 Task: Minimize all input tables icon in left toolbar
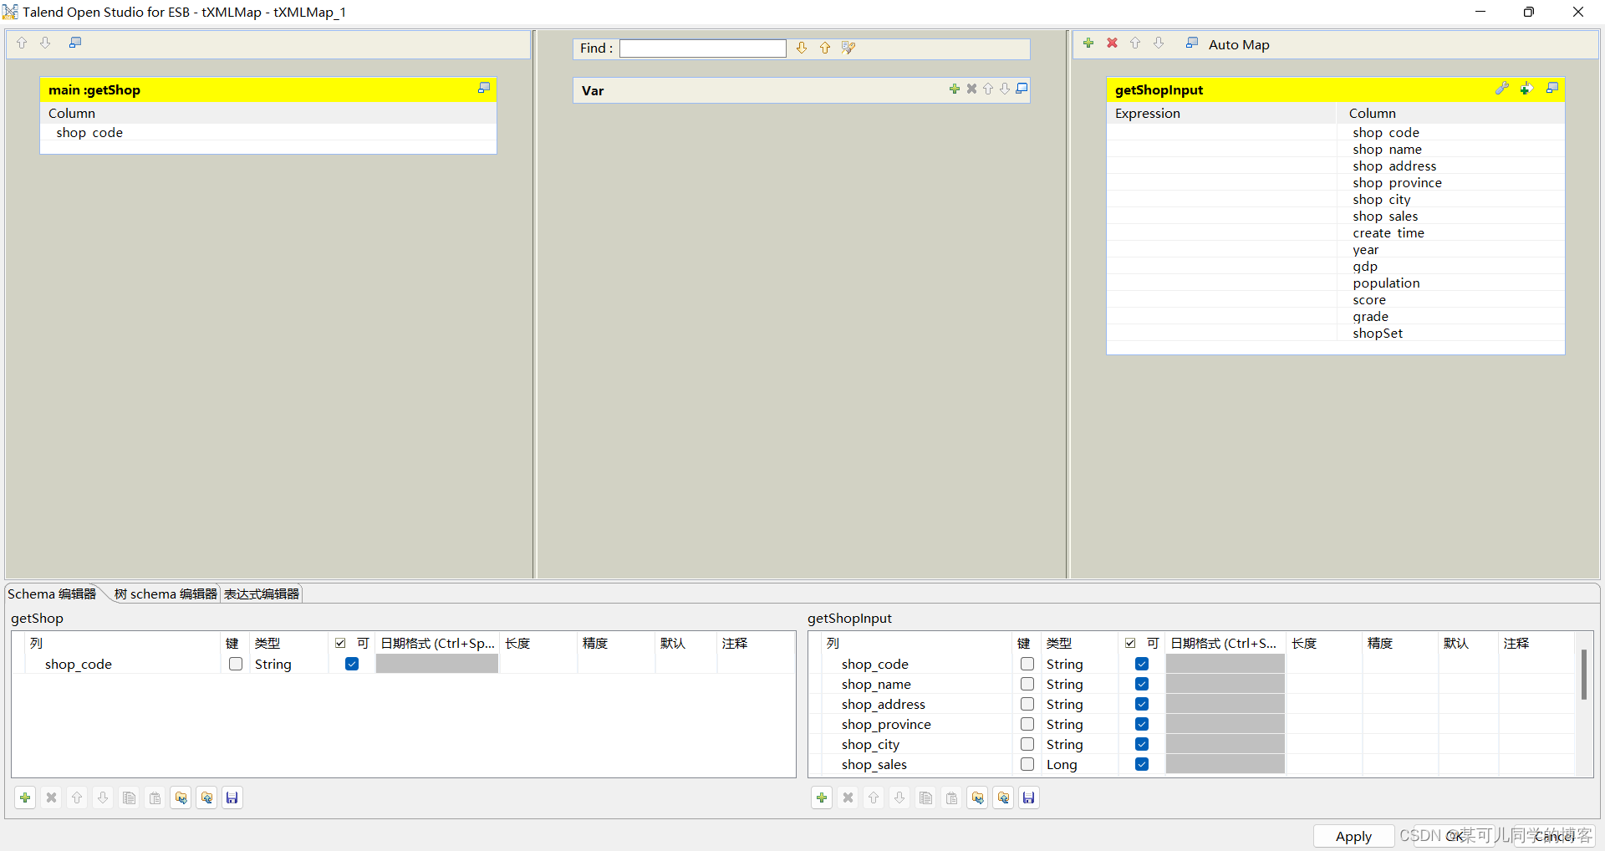(x=75, y=43)
